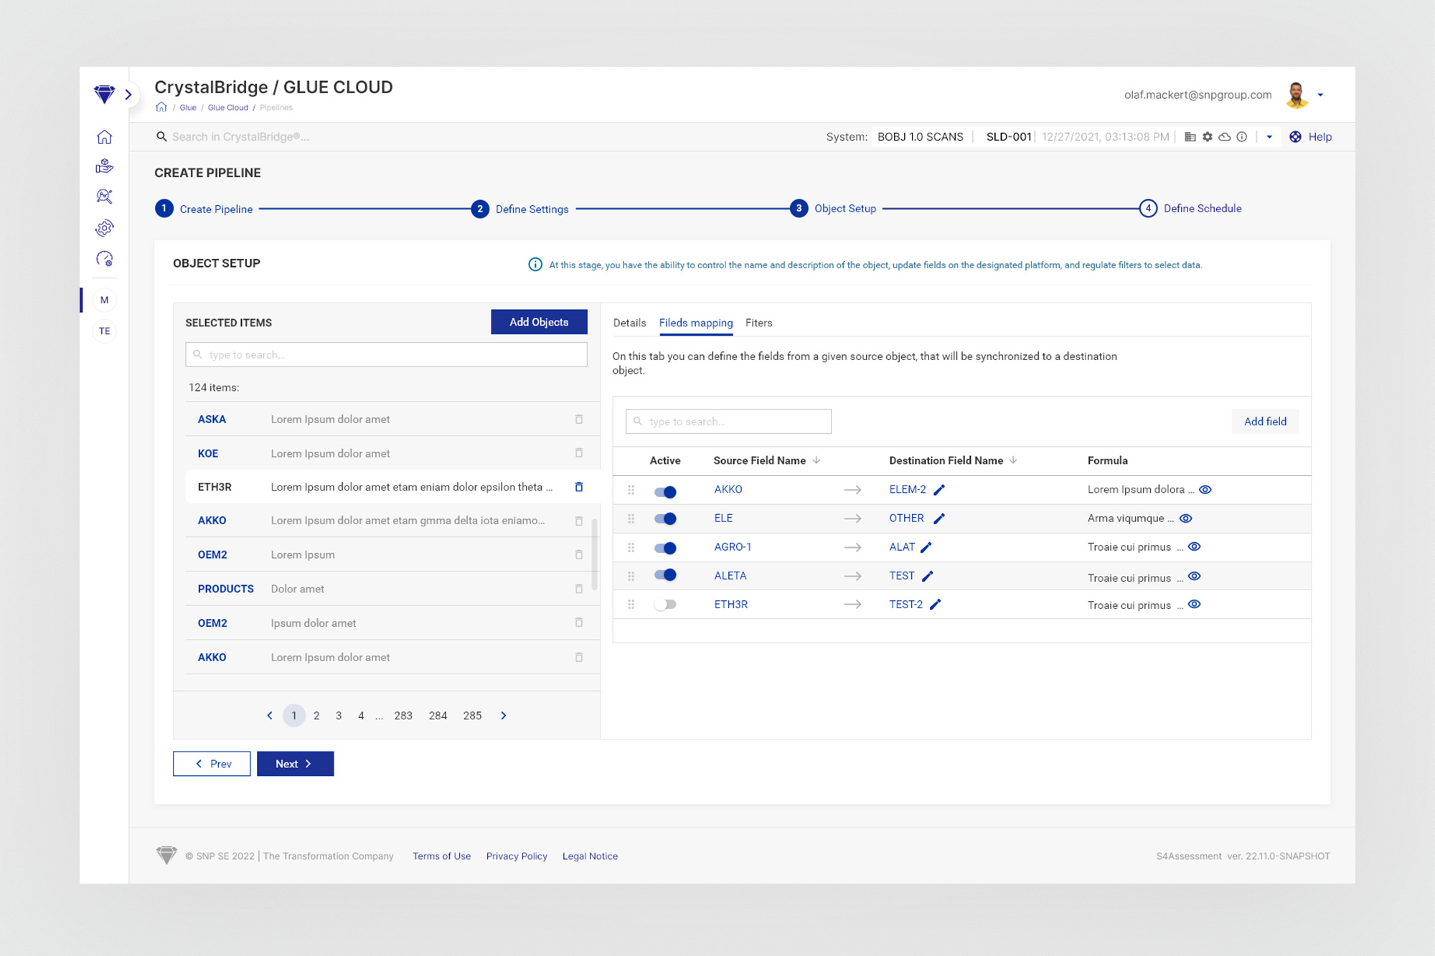The height and width of the screenshot is (956, 1435).
Task: Open the Fiters tab
Action: coord(758,323)
